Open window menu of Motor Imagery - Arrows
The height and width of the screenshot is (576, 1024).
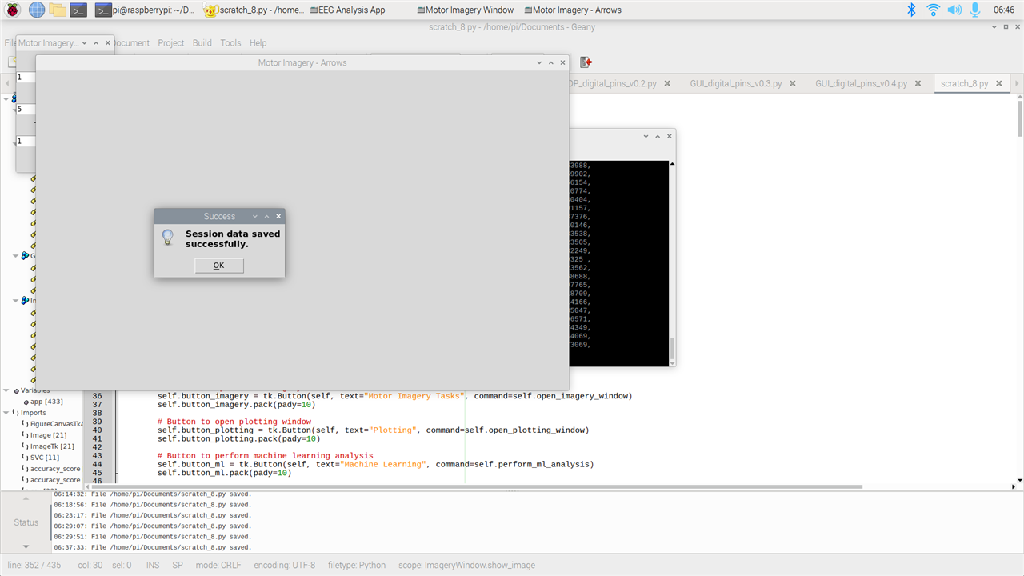coord(539,62)
